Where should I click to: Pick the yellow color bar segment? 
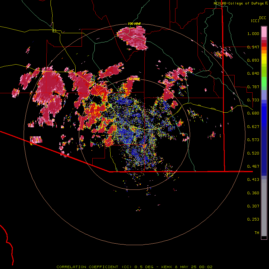[x=264, y=59]
